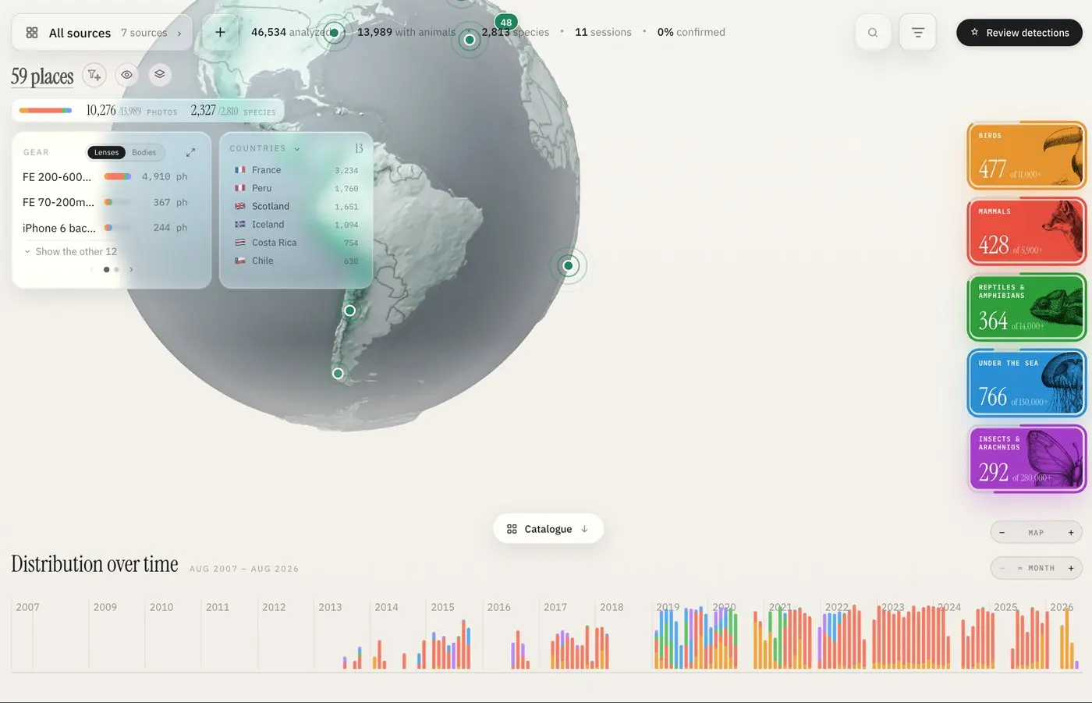
Task: Click the 2022 timeline marker
Action: coord(836,607)
